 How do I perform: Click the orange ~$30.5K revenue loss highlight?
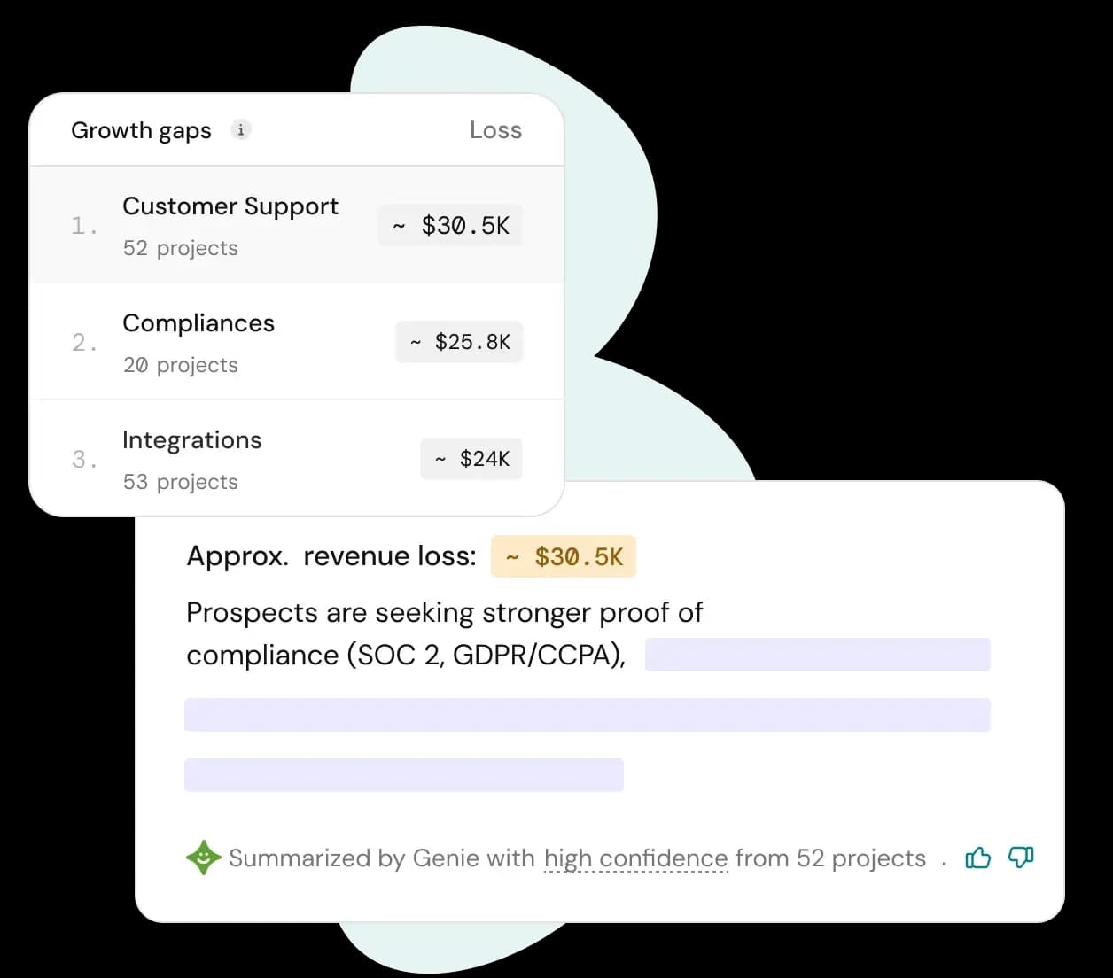point(564,556)
